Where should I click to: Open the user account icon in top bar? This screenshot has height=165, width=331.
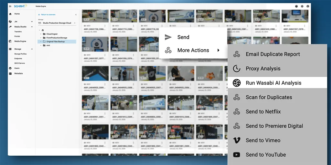tap(308, 6)
